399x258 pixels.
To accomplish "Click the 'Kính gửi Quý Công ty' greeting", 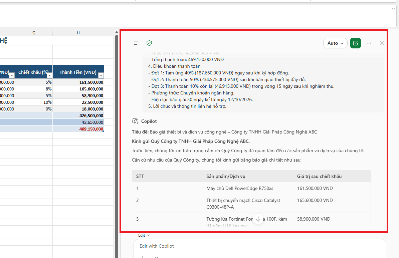I will point(191,141).
